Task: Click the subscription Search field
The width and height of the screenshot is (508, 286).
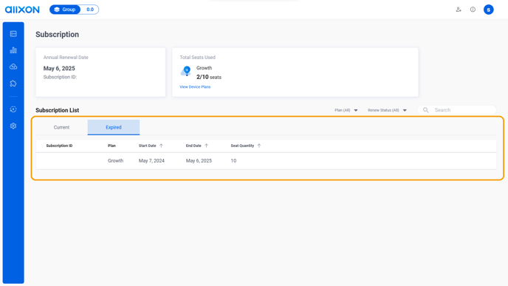Action: [x=457, y=110]
